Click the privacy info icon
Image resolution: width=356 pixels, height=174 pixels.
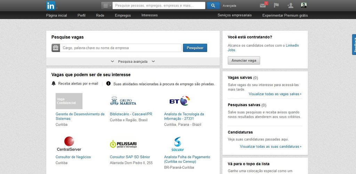tap(108, 84)
